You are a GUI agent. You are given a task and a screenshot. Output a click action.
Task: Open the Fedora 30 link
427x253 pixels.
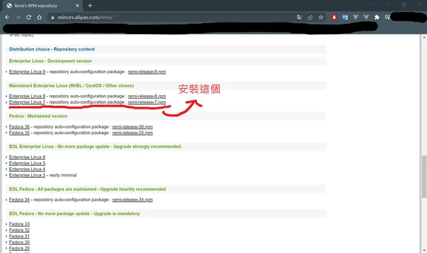[x=20, y=242]
